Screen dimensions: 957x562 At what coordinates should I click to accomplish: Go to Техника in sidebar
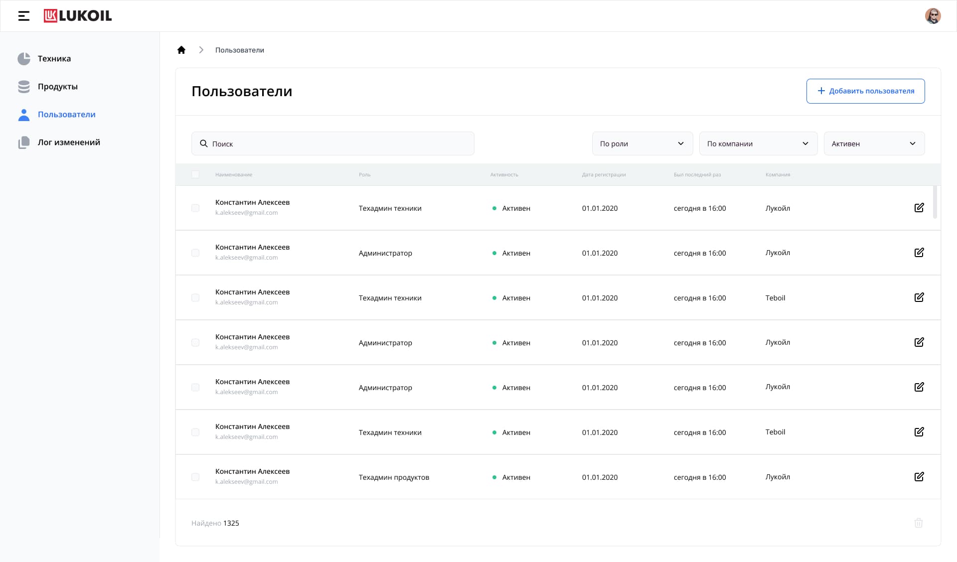[54, 59]
